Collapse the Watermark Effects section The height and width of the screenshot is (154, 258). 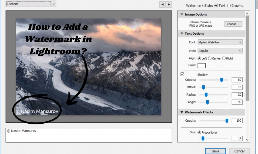point(182,112)
